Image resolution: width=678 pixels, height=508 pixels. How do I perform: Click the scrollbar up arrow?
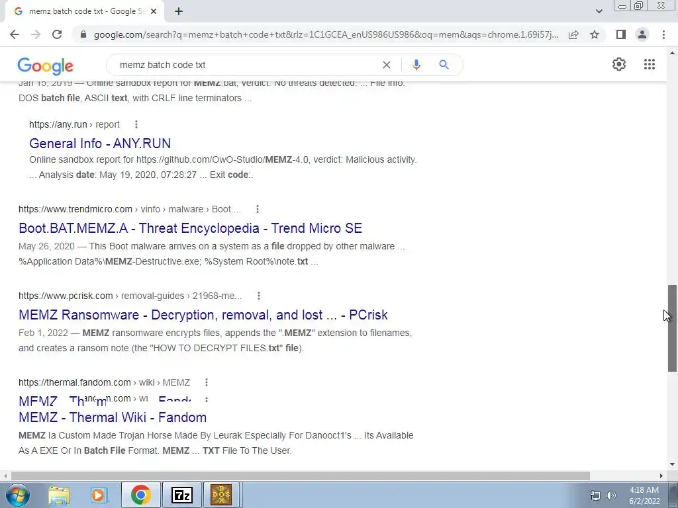pos(673,53)
